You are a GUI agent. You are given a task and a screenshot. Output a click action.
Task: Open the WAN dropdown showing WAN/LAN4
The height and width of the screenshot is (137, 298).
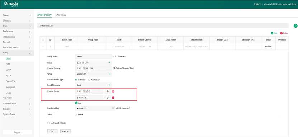[x=93, y=74]
